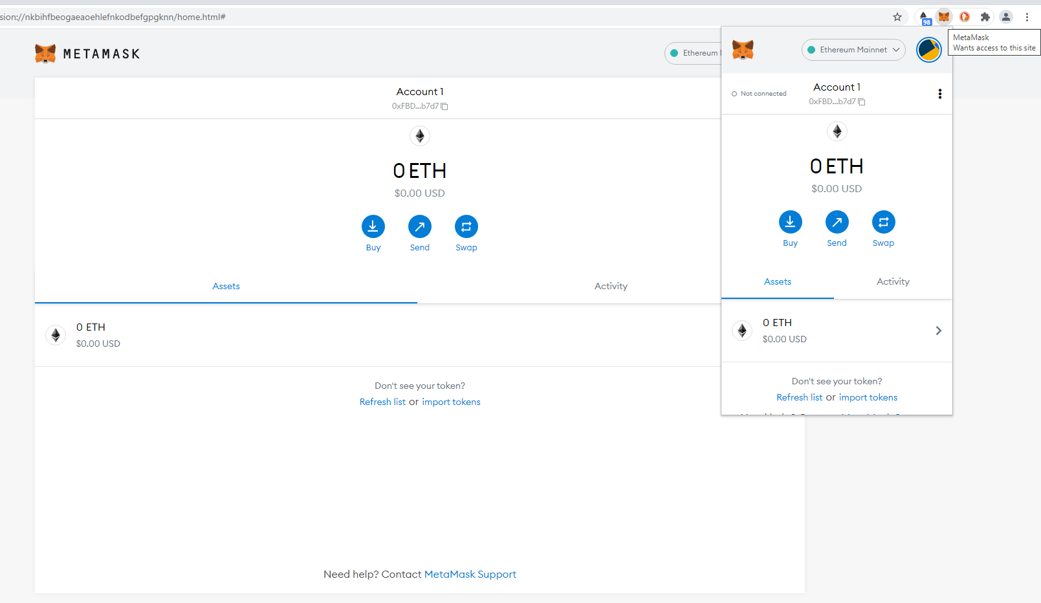This screenshot has width=1041, height=603.
Task: Click import tokens on the main page
Action: pos(451,402)
